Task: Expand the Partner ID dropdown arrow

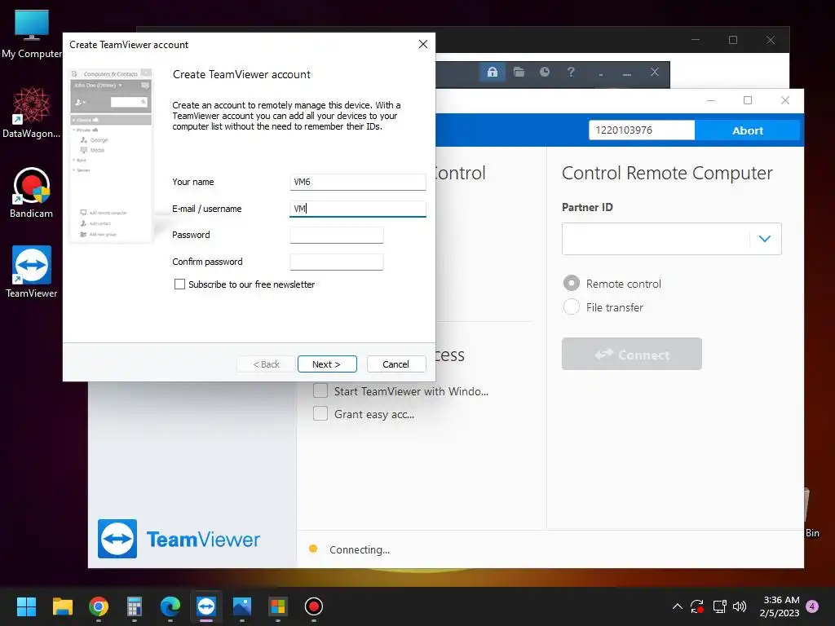Action: tap(765, 239)
